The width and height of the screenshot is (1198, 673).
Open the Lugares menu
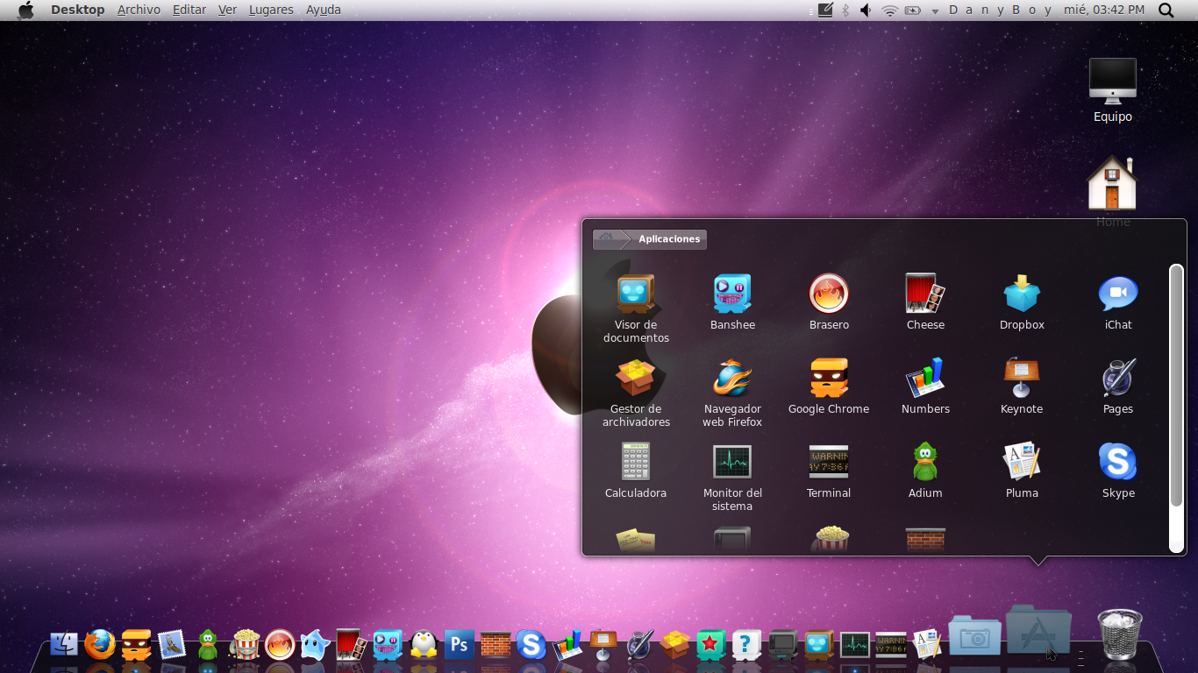pyautogui.click(x=271, y=10)
